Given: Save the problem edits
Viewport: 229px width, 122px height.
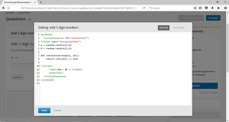Looking at the screenshot, I should [44, 110].
